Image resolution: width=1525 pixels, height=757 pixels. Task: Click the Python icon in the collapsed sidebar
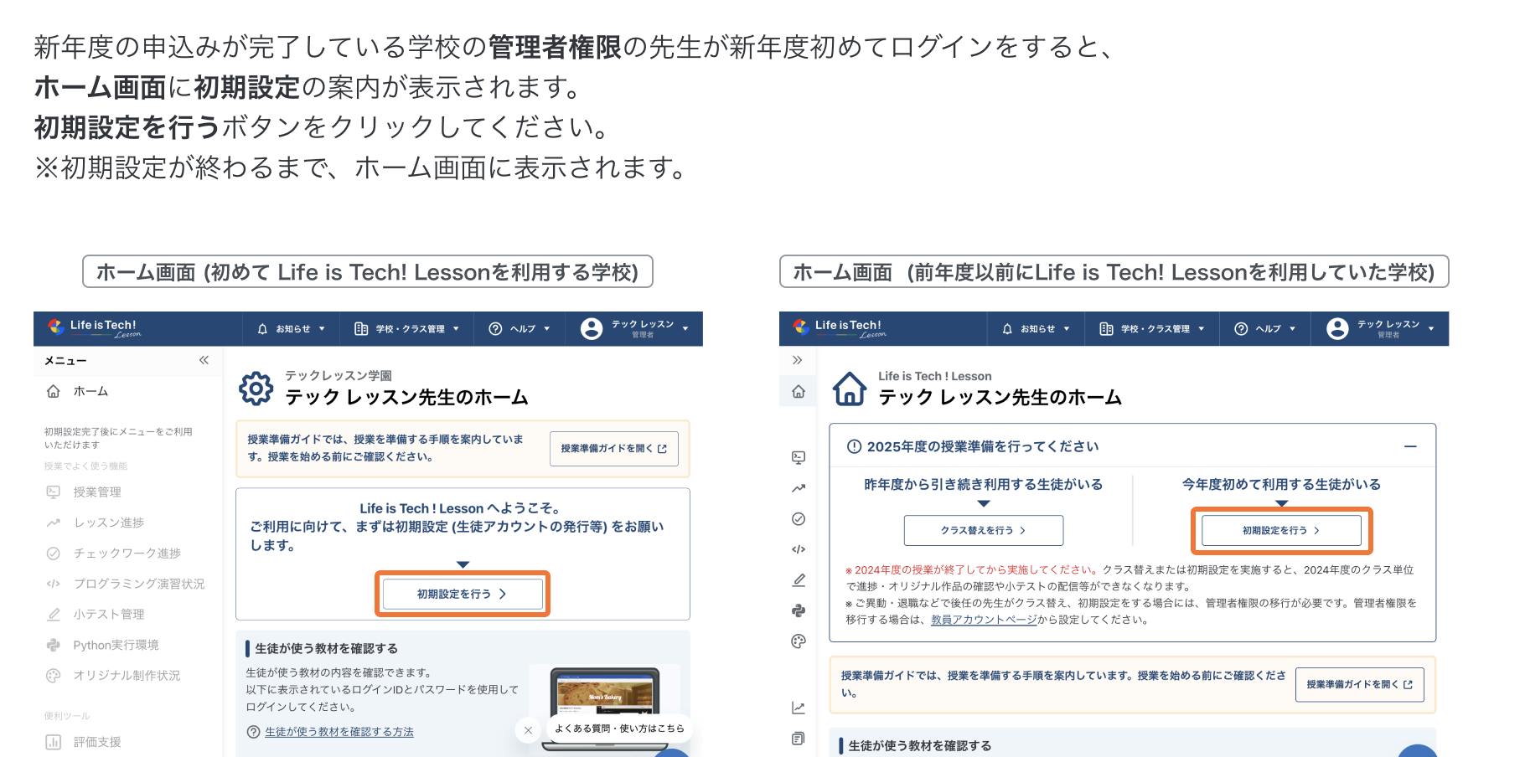[799, 610]
